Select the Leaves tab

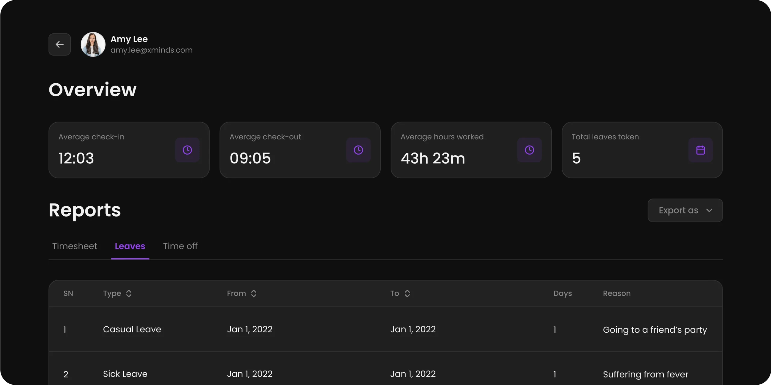[x=130, y=246]
